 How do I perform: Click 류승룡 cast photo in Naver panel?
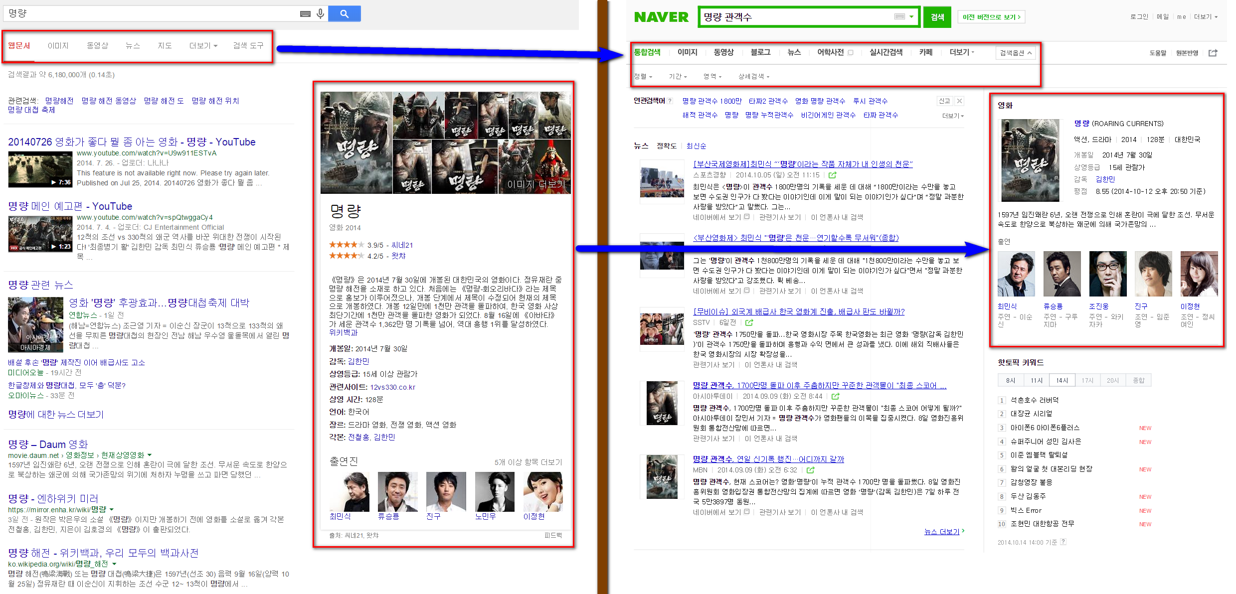coord(1062,274)
